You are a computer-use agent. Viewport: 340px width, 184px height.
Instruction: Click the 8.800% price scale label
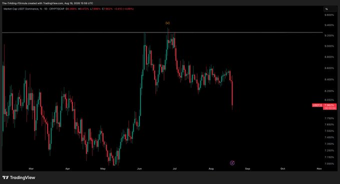[329, 57]
